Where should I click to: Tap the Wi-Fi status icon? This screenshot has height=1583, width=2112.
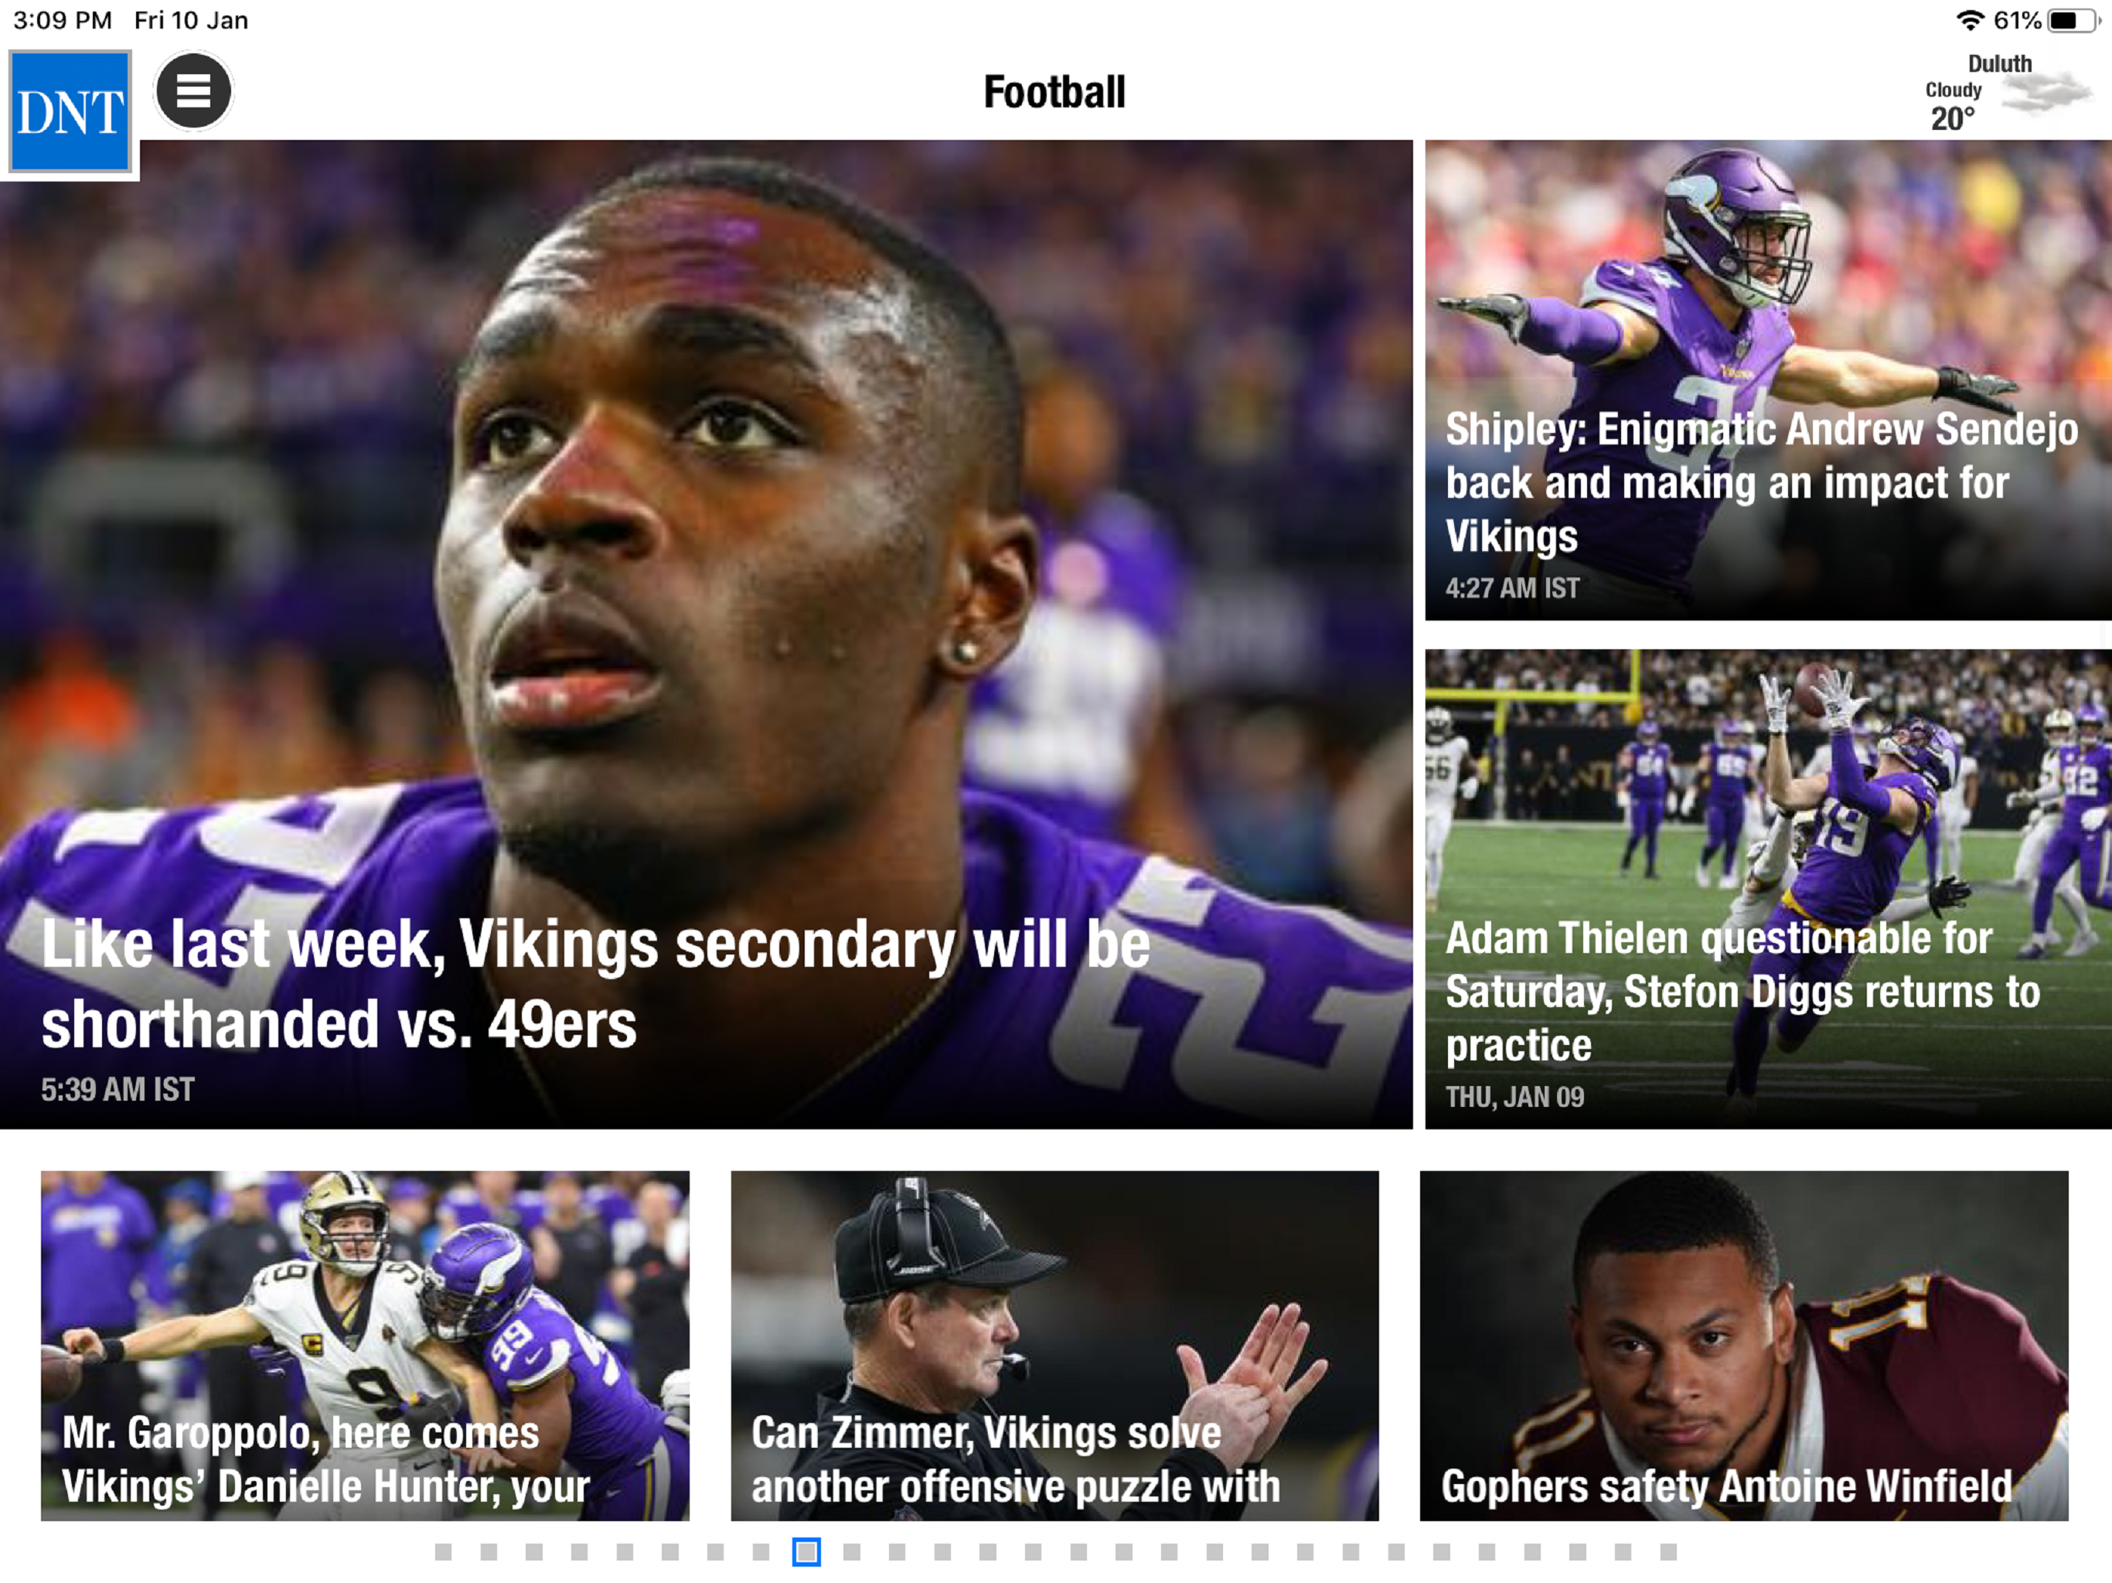pos(1970,21)
